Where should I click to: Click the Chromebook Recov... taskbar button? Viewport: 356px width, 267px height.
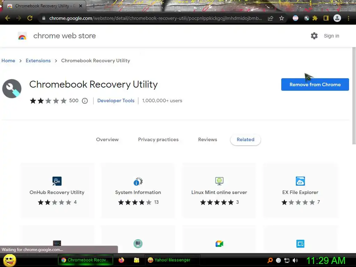(86, 260)
